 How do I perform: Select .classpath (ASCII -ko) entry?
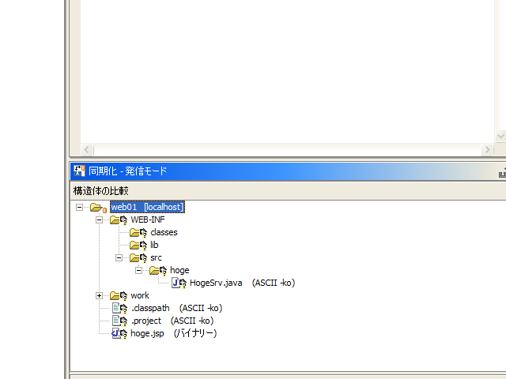(176, 308)
